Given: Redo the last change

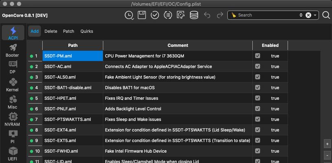Looking at the screenshot, I should (x=220, y=15).
